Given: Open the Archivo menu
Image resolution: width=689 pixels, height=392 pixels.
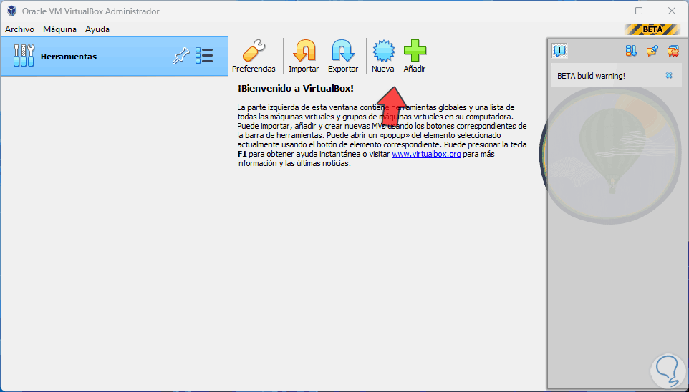Looking at the screenshot, I should tap(19, 29).
